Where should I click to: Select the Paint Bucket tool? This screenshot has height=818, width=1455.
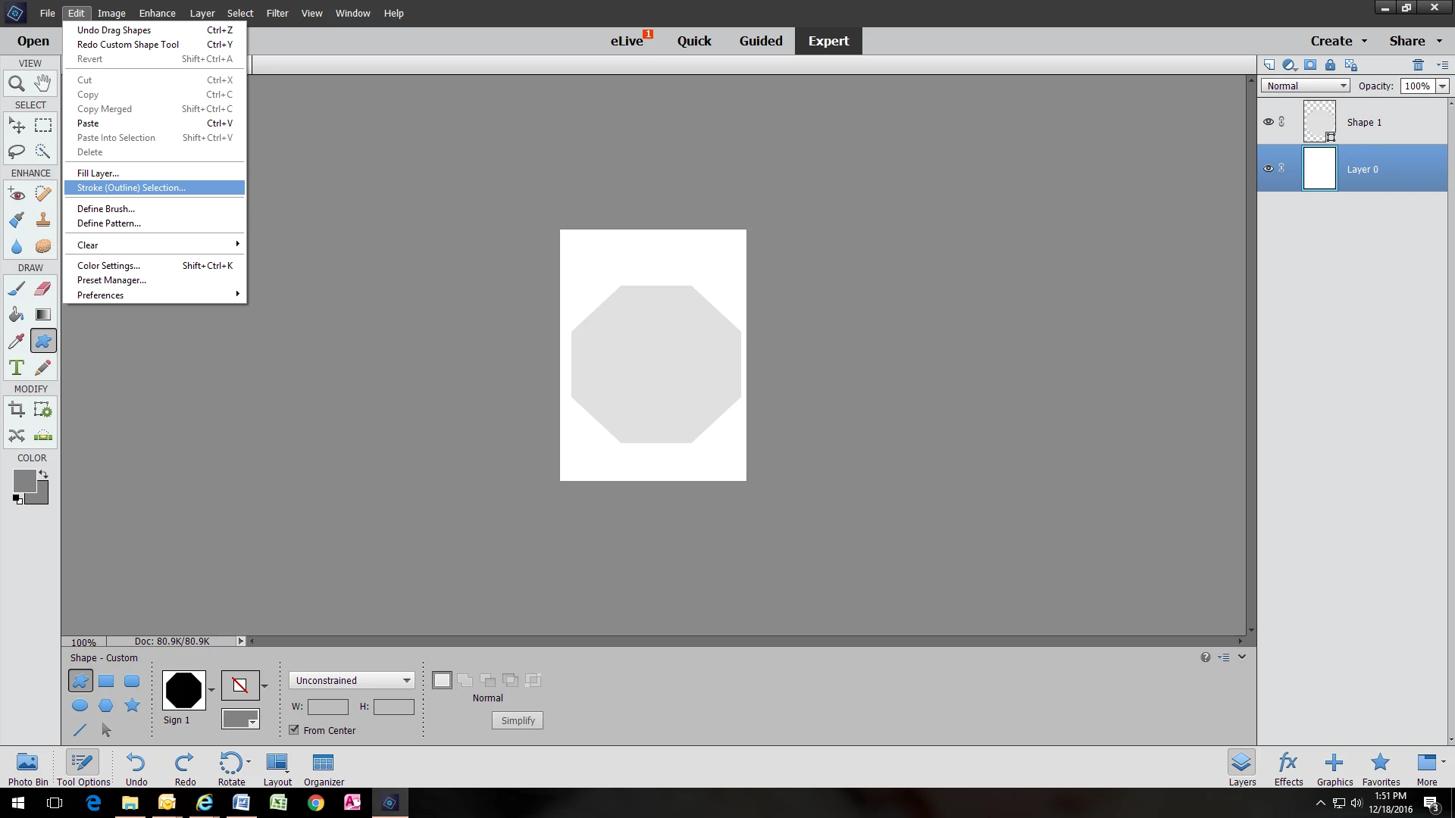(x=17, y=314)
